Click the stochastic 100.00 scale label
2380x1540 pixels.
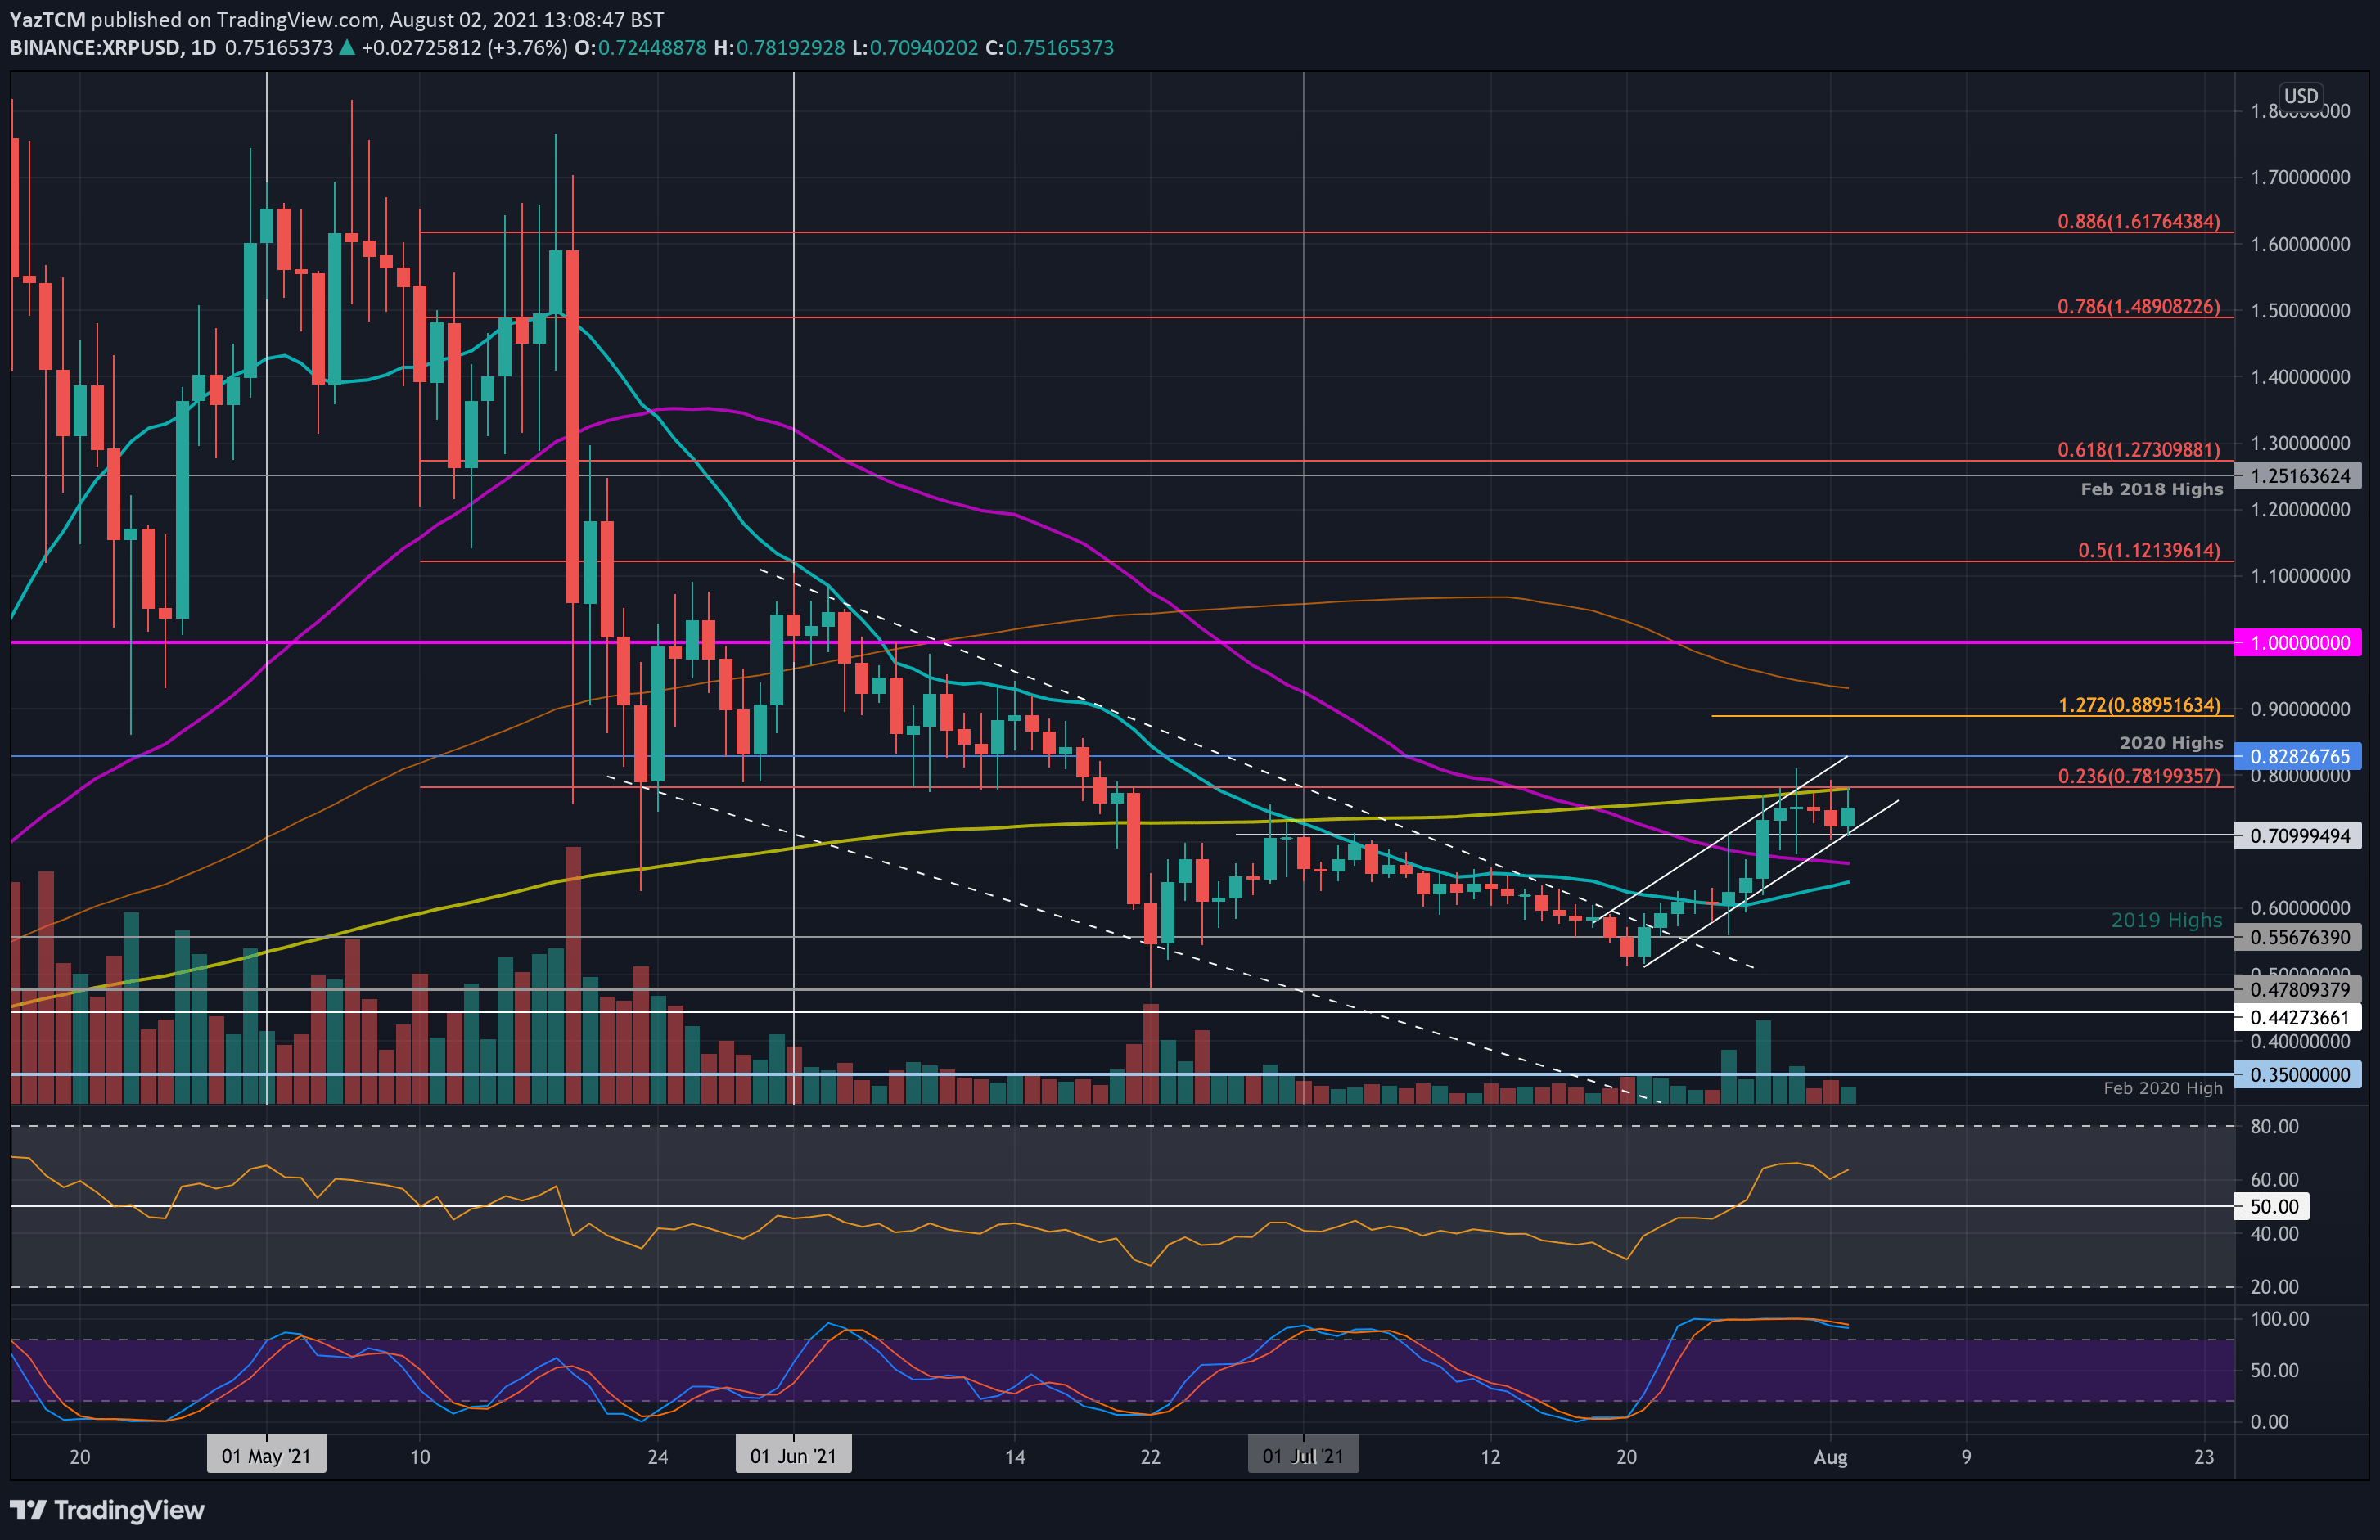2279,1319
